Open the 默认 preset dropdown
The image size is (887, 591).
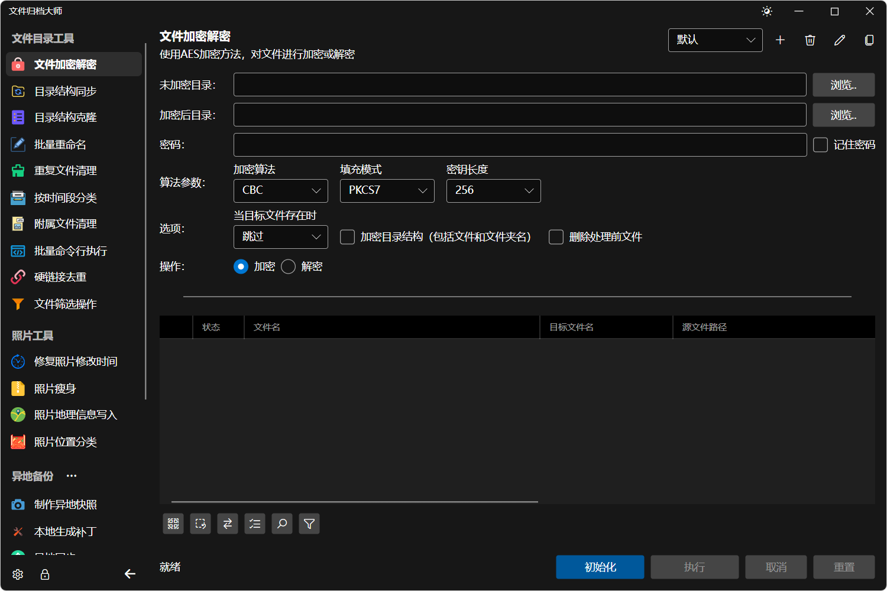pyautogui.click(x=716, y=40)
